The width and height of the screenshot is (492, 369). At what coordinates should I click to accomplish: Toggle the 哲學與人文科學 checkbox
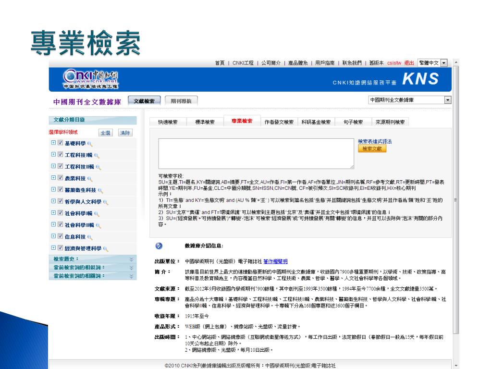point(60,201)
